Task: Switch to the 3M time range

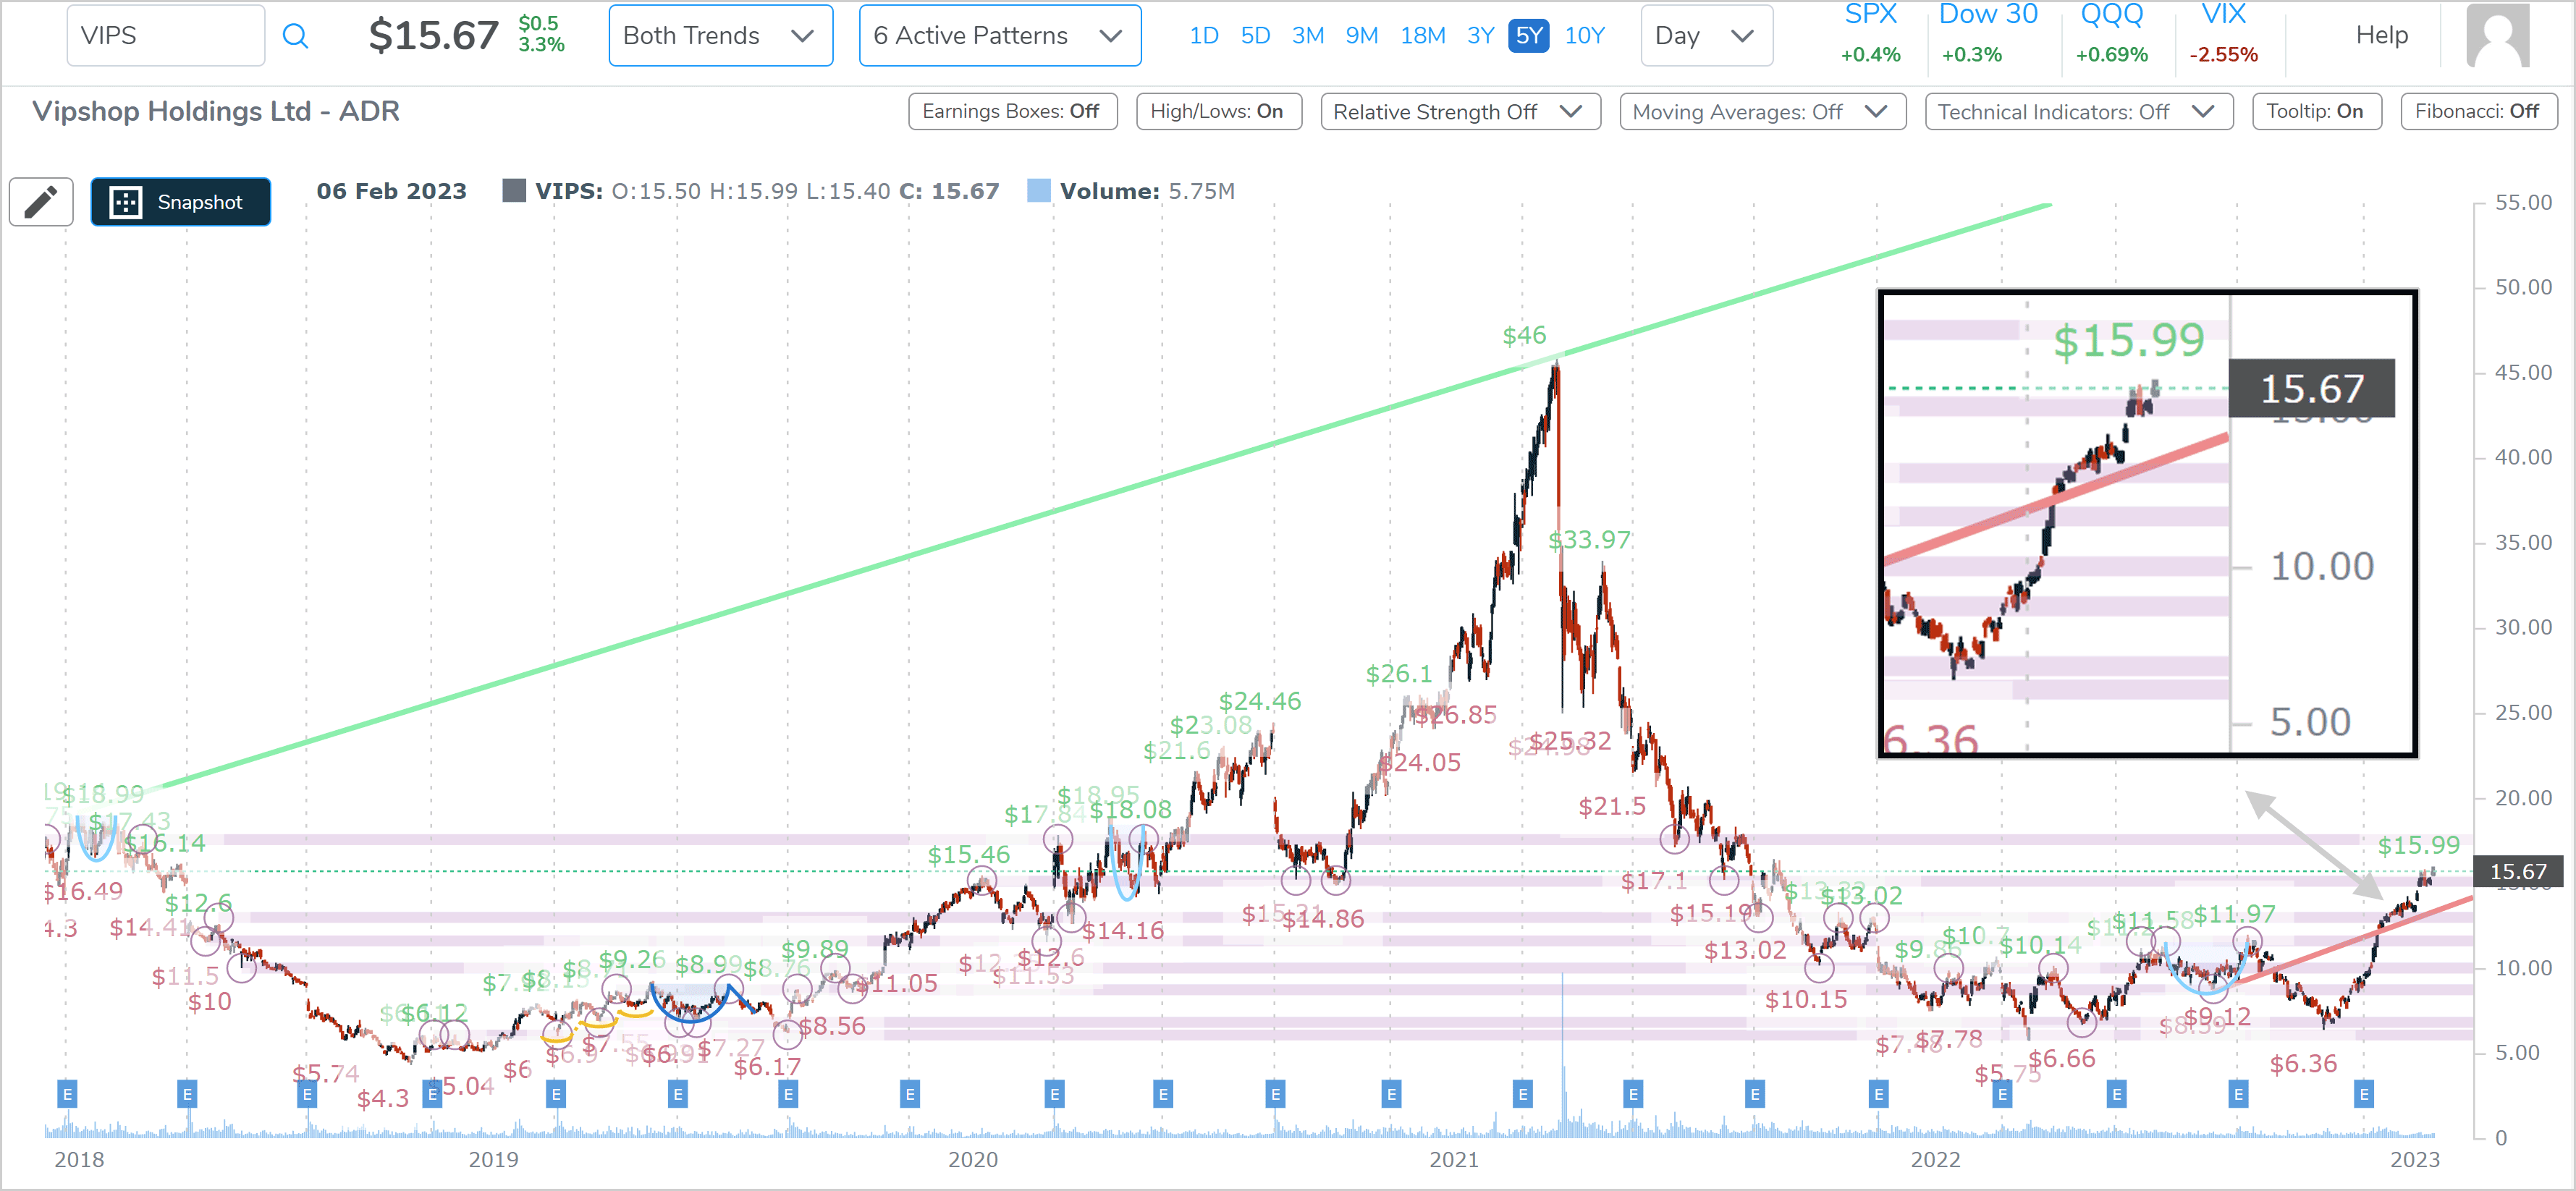Action: (1308, 36)
